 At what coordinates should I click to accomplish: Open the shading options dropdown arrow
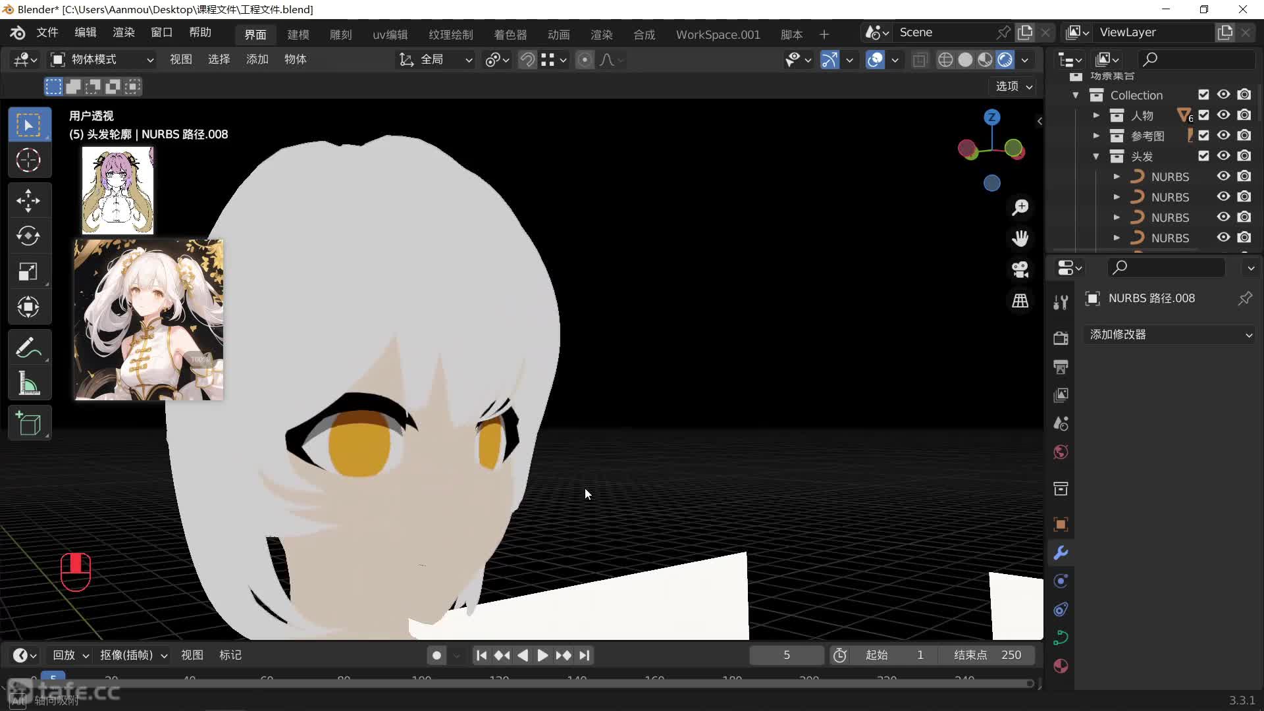point(1025,60)
